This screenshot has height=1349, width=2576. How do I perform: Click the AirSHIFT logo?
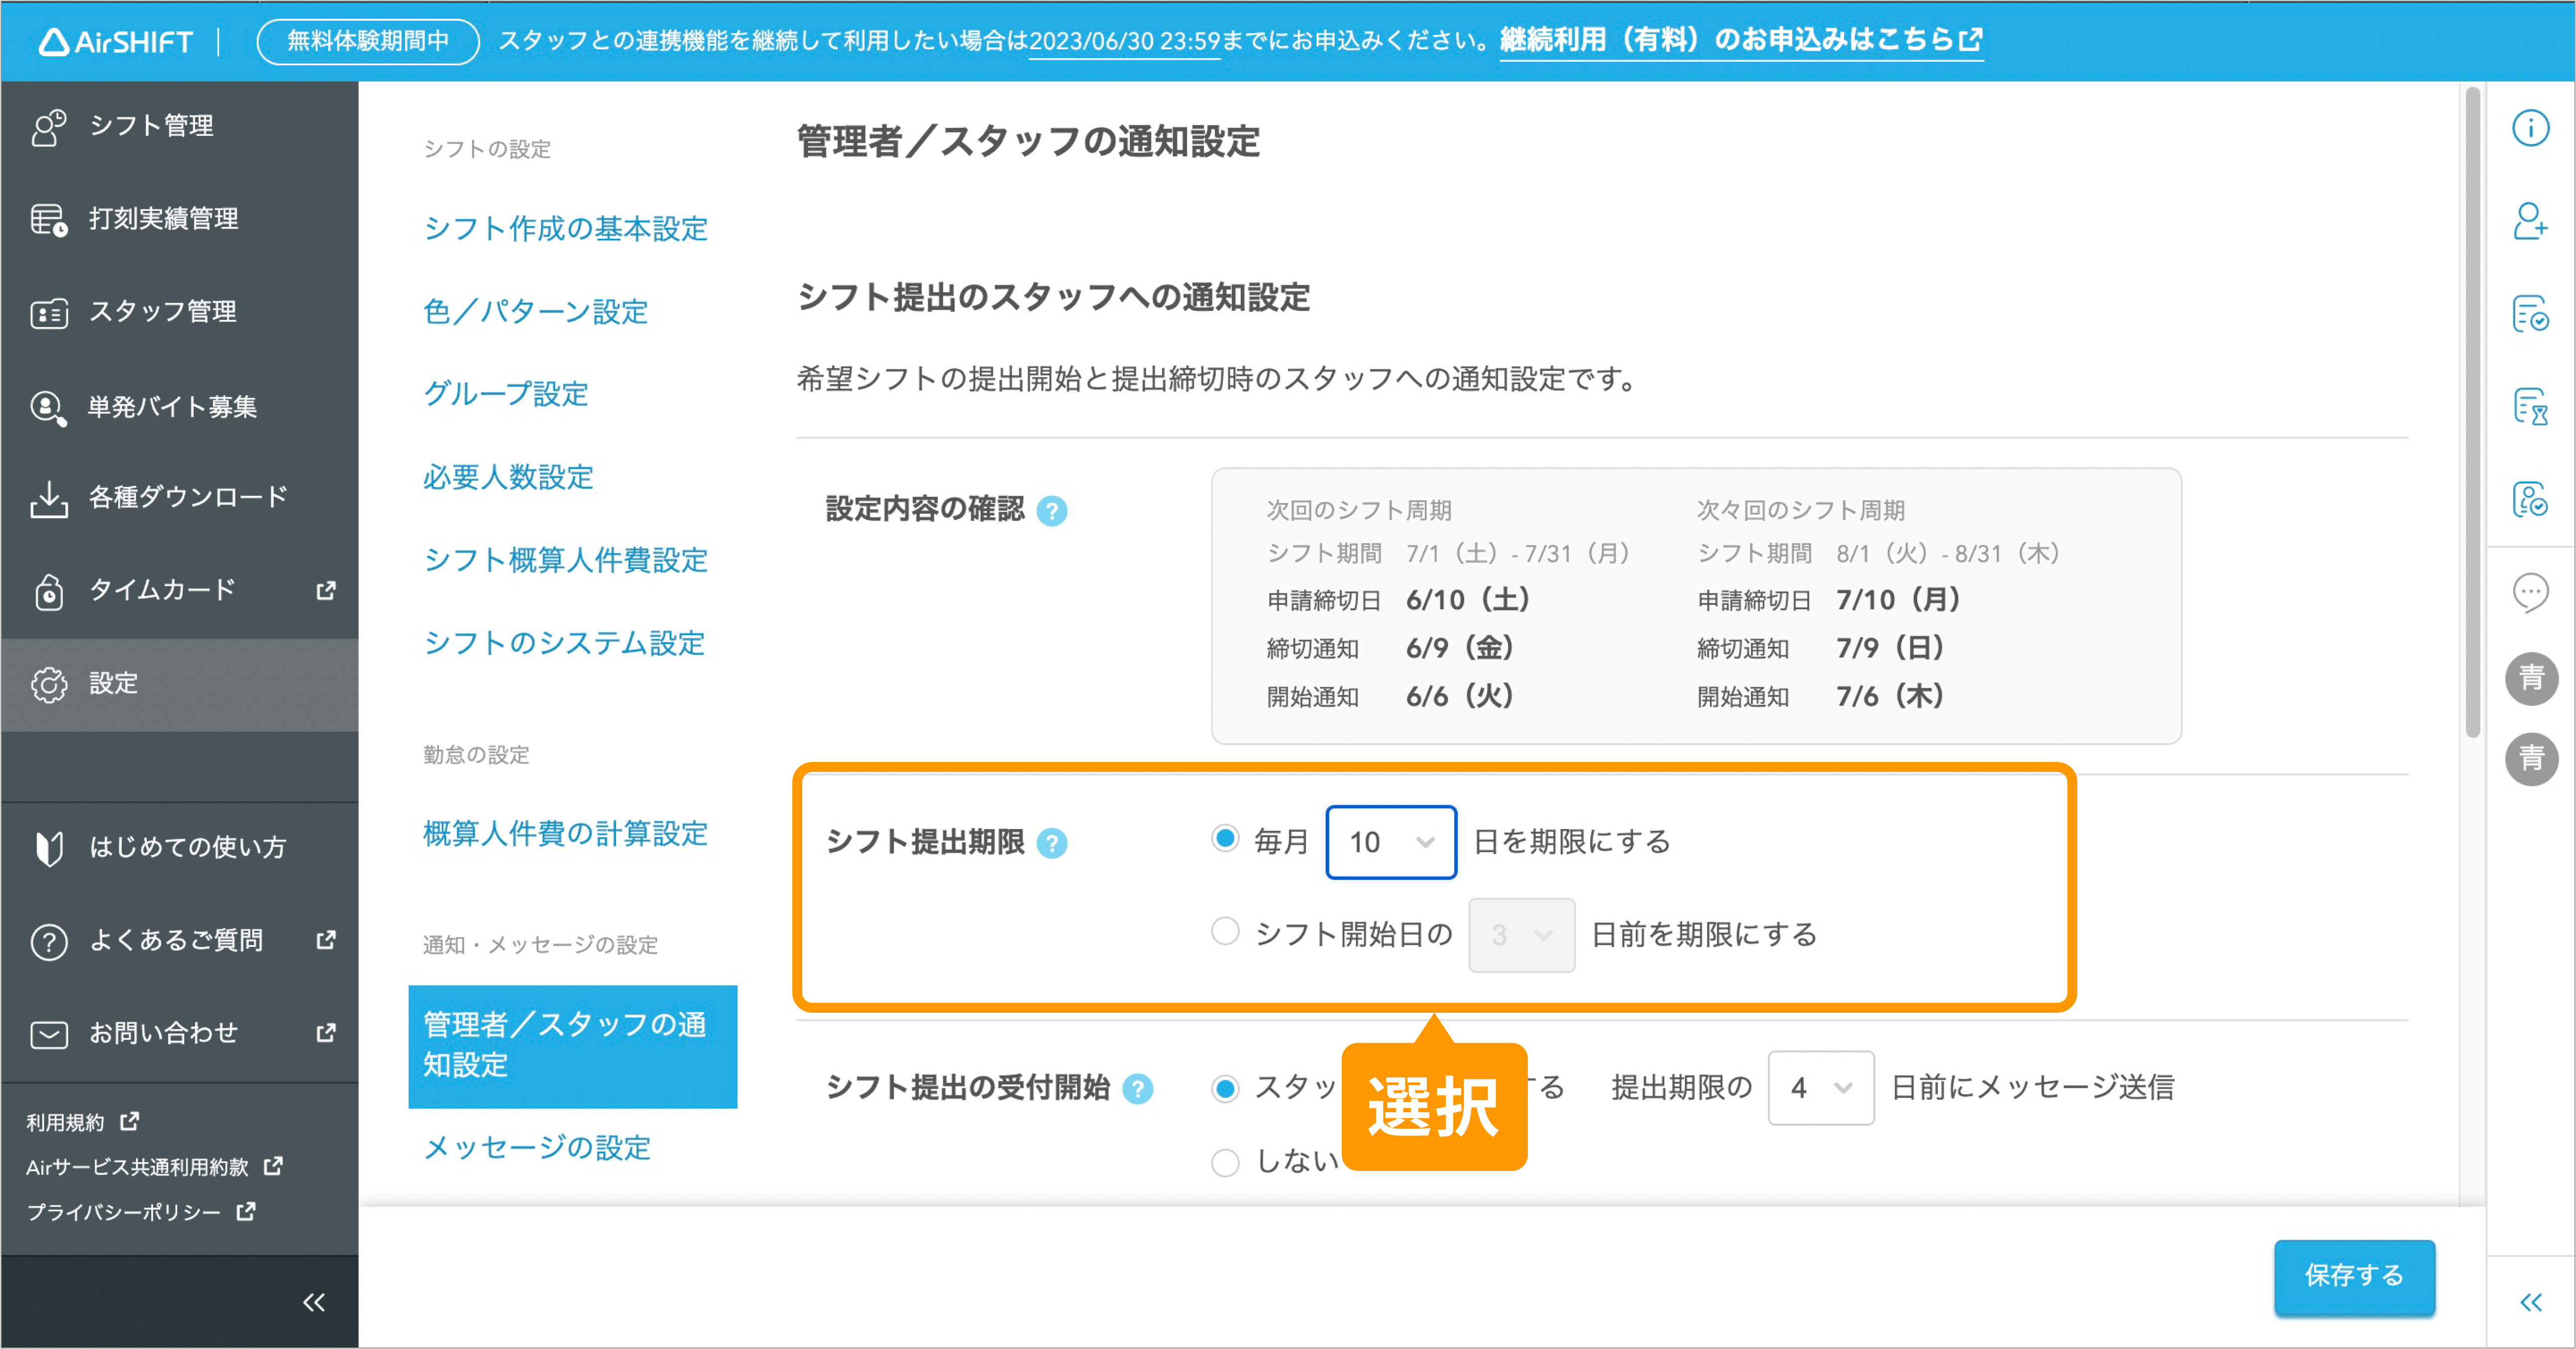[x=115, y=41]
